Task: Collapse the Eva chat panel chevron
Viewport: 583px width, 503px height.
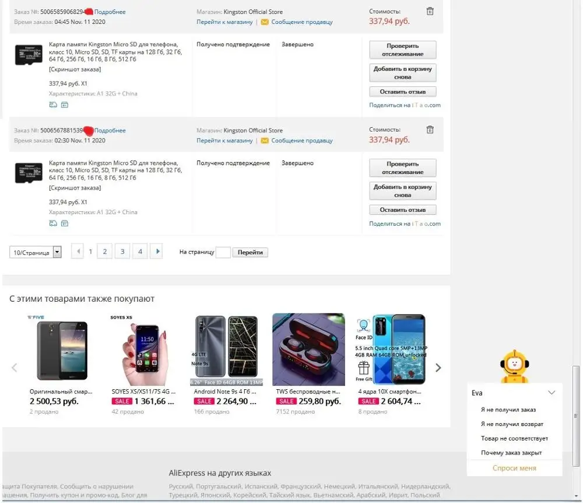Action: pos(552,393)
